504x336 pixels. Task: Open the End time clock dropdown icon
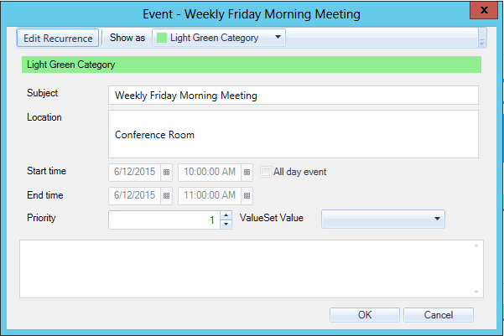point(247,195)
